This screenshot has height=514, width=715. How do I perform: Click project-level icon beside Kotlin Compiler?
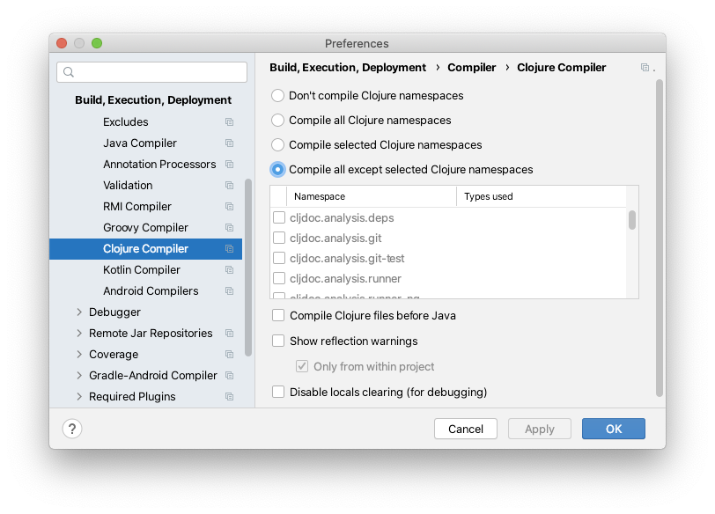pyautogui.click(x=229, y=269)
